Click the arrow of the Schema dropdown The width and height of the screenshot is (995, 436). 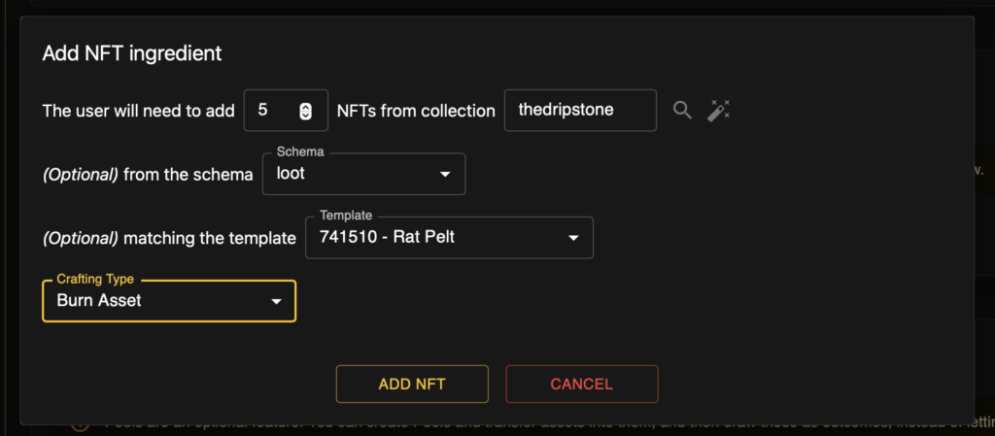[445, 174]
